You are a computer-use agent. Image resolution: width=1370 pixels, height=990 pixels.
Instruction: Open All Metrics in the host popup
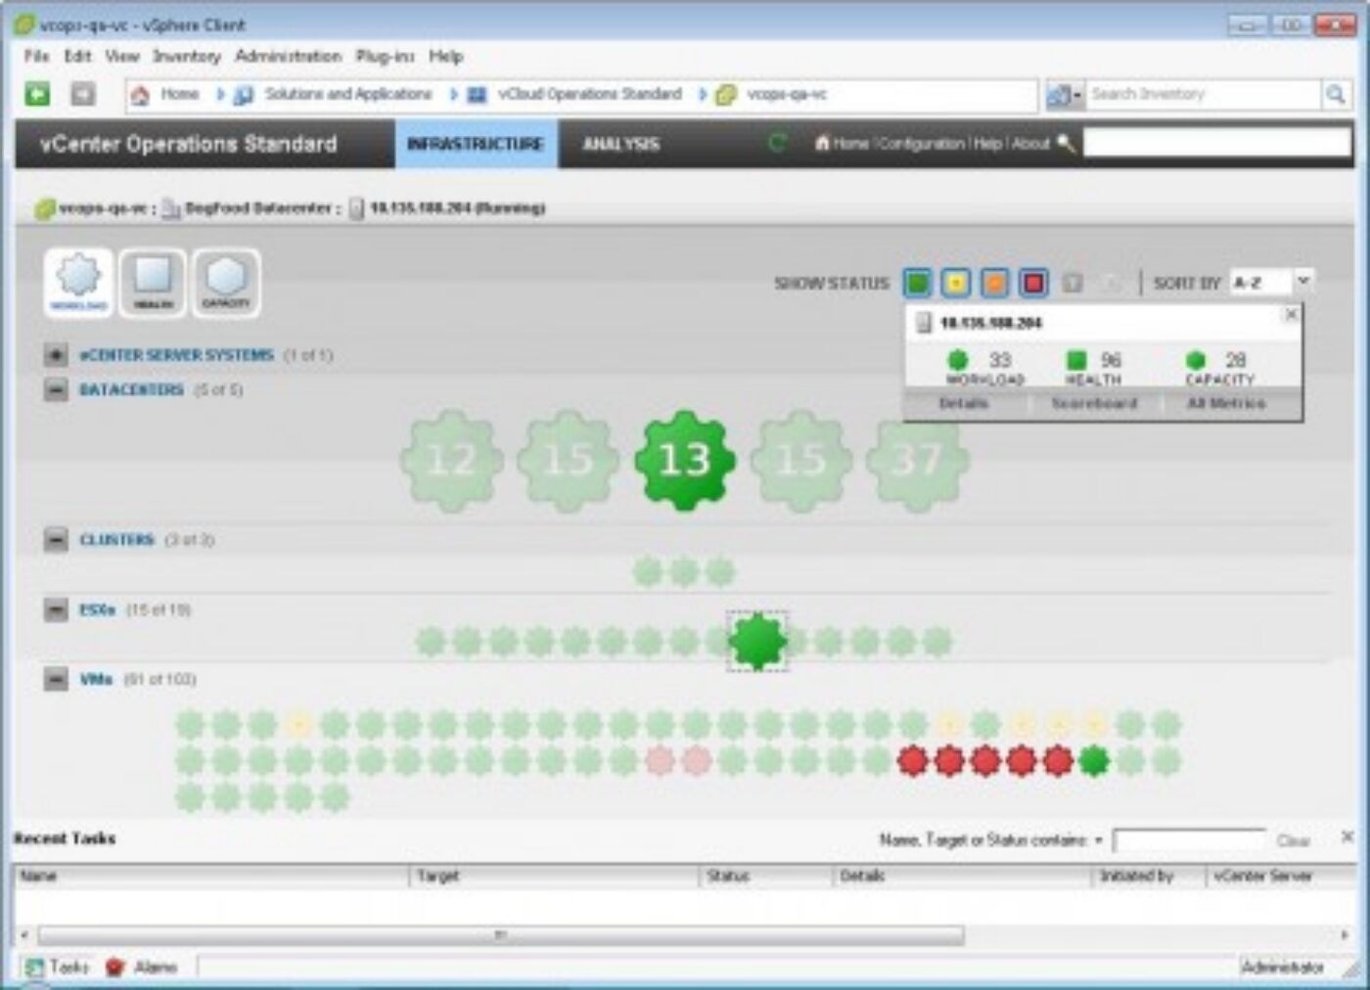point(1226,403)
